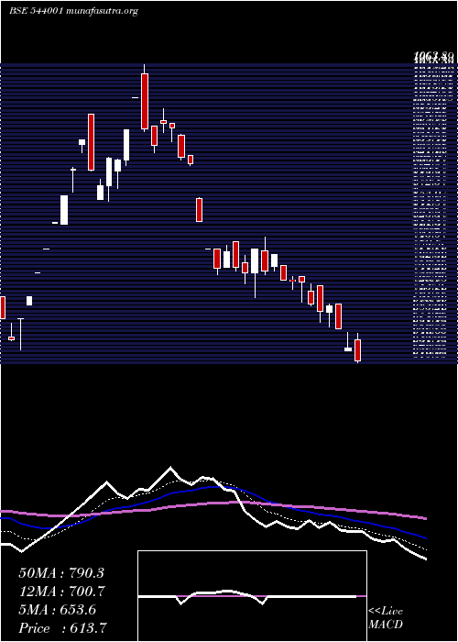Click the last red candlestick at chart bottom
This screenshot has width=458, height=642.
click(358, 350)
